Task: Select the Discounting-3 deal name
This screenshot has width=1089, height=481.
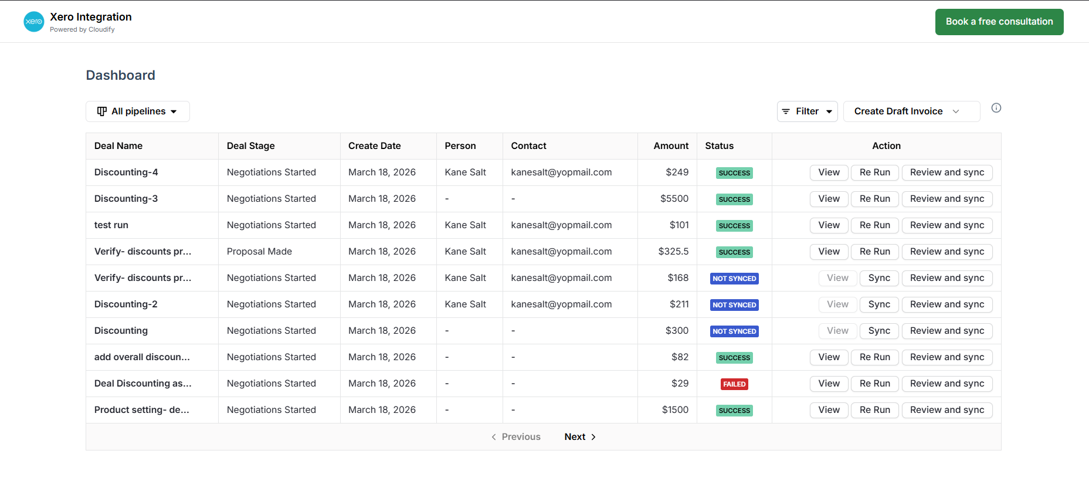Action: click(126, 199)
